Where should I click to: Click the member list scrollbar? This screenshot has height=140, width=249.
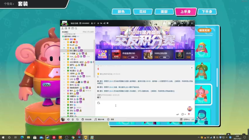tap(94, 59)
